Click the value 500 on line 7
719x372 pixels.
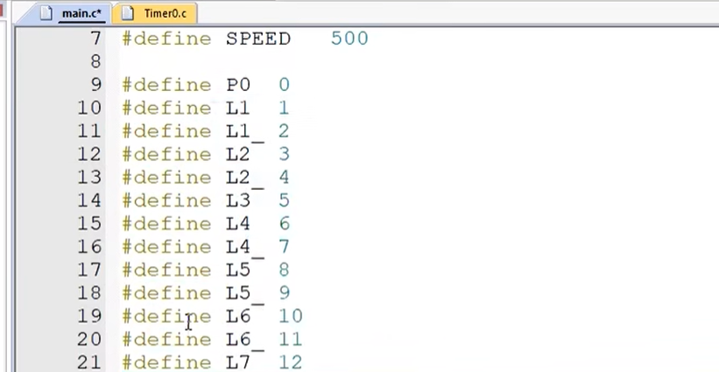[349, 39]
